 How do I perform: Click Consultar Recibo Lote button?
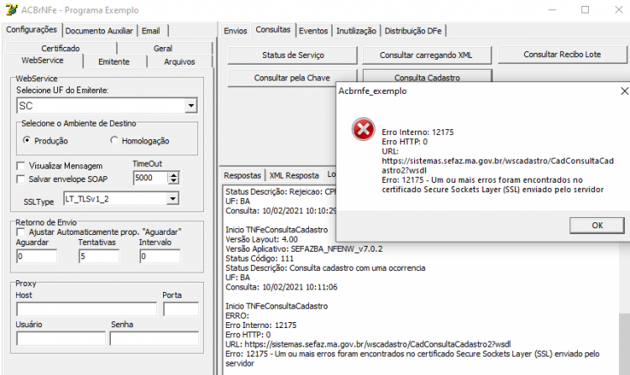[x=562, y=55]
